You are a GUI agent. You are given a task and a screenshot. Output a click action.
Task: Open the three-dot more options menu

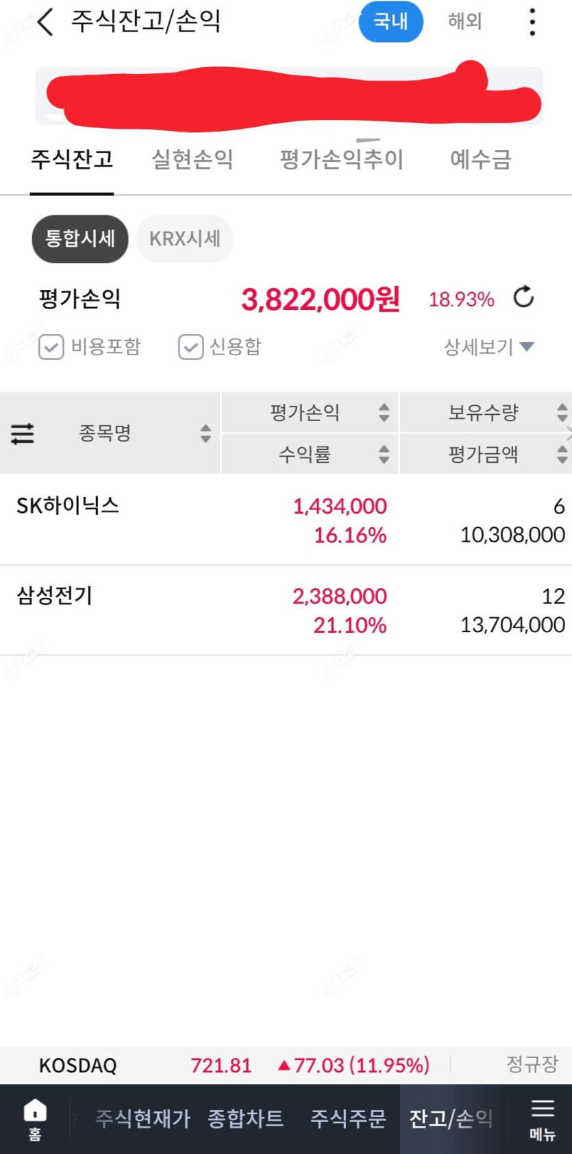coord(532,22)
